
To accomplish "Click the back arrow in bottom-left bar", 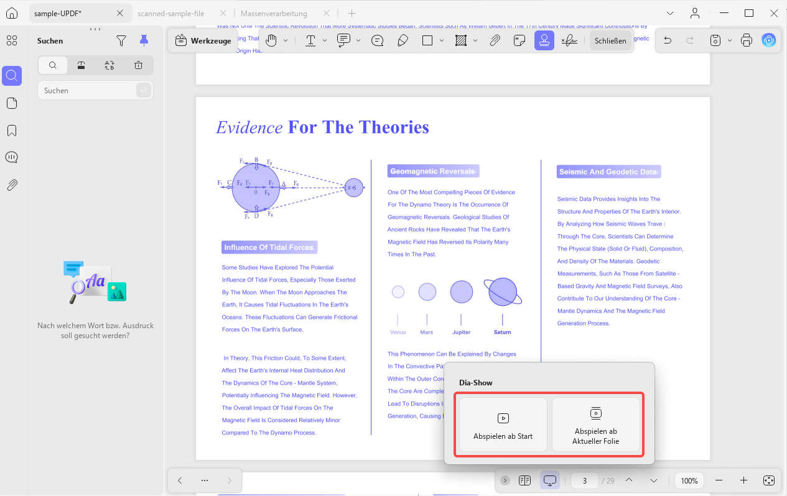I will pos(180,480).
